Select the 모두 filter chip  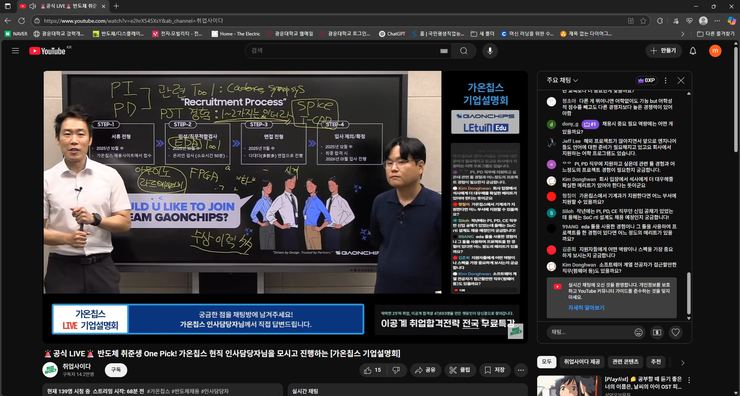tap(547, 362)
